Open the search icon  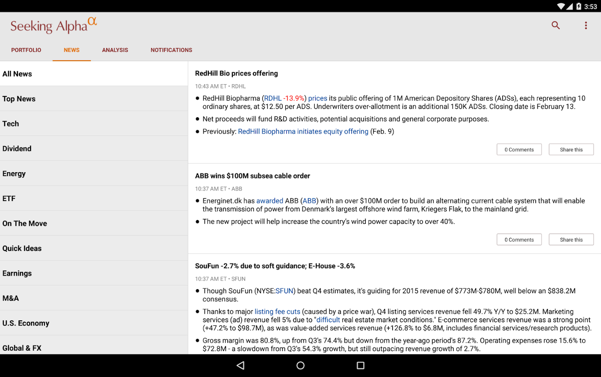555,26
